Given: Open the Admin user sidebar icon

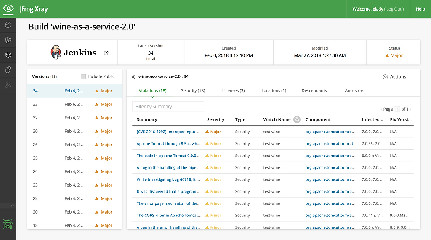Looking at the screenshot, I should click(x=8, y=84).
